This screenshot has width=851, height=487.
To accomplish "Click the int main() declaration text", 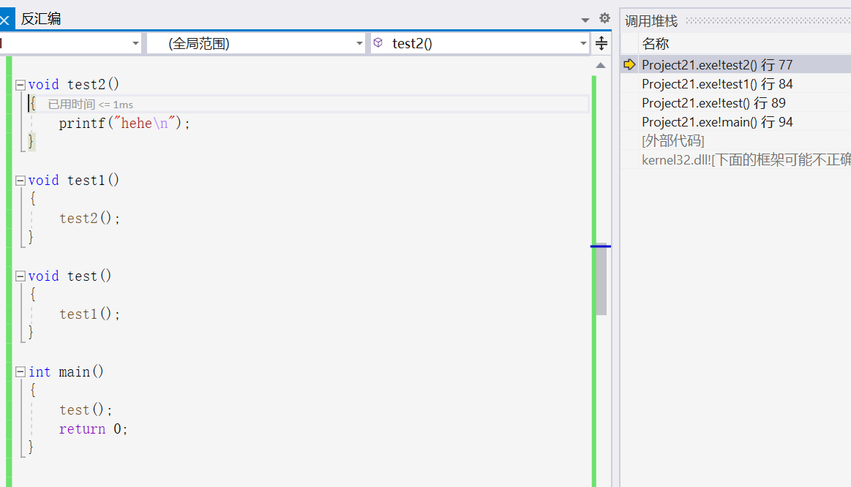I will [66, 371].
